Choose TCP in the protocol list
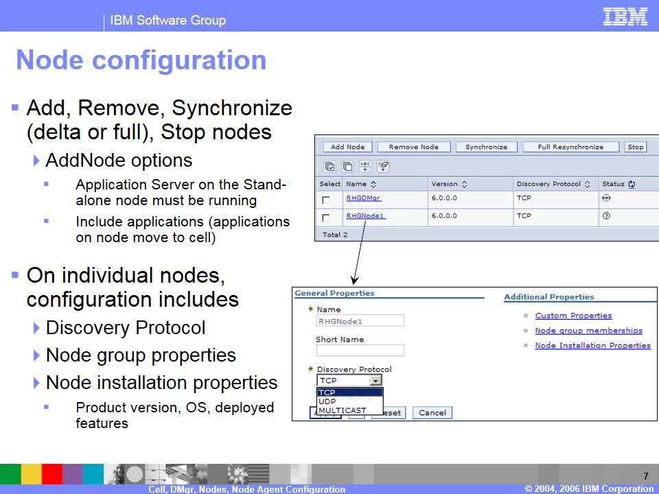This screenshot has width=659, height=494. point(349,392)
